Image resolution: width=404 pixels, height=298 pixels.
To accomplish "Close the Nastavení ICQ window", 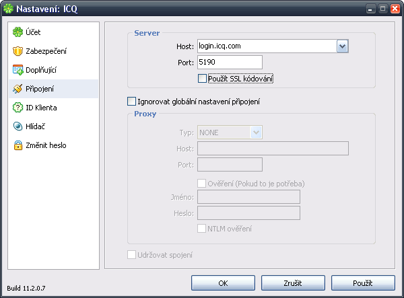I will pyautogui.click(x=395, y=9).
